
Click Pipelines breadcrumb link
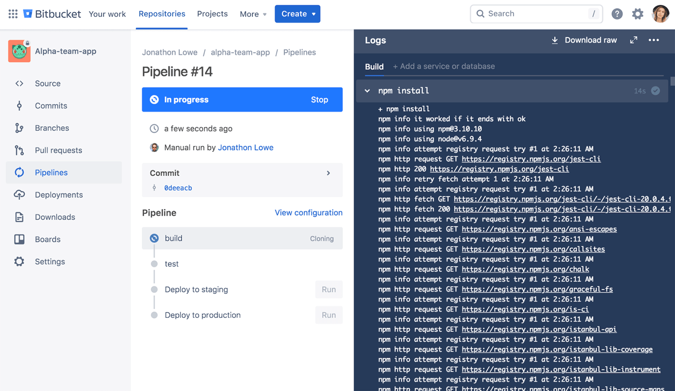[299, 52]
